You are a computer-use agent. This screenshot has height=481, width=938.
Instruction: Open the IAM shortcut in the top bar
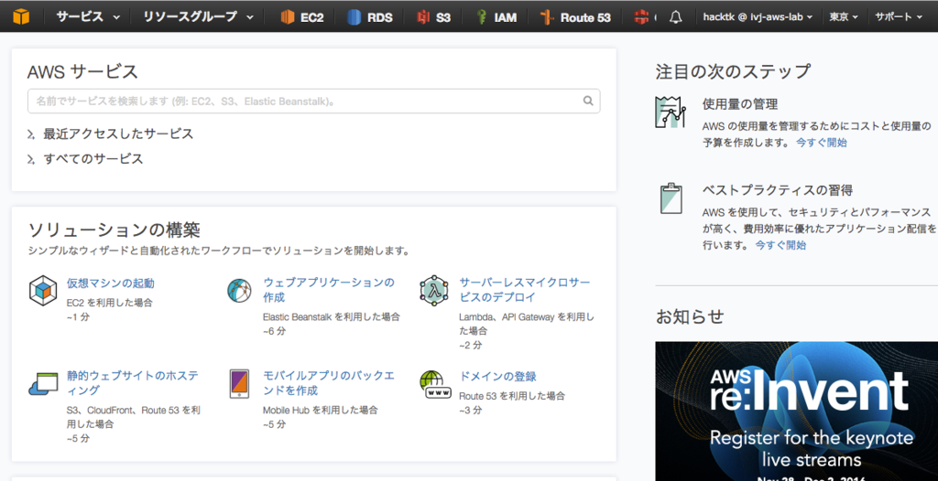[496, 17]
